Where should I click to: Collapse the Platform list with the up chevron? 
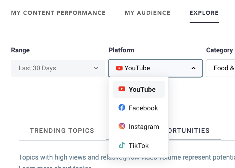pyautogui.click(x=193, y=68)
